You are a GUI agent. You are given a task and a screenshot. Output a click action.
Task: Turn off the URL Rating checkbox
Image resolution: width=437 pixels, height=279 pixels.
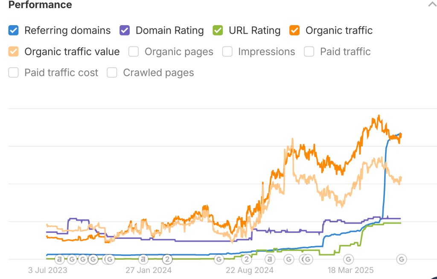click(x=218, y=31)
